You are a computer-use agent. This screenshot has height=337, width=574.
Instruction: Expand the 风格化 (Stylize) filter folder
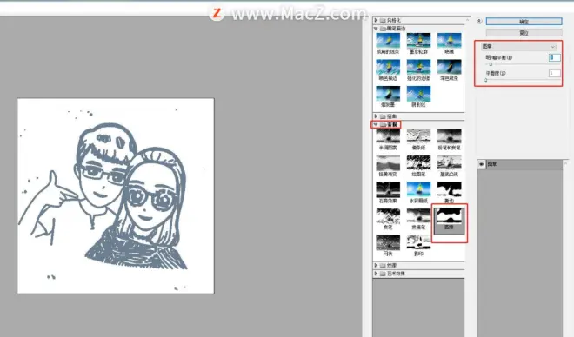[376, 20]
